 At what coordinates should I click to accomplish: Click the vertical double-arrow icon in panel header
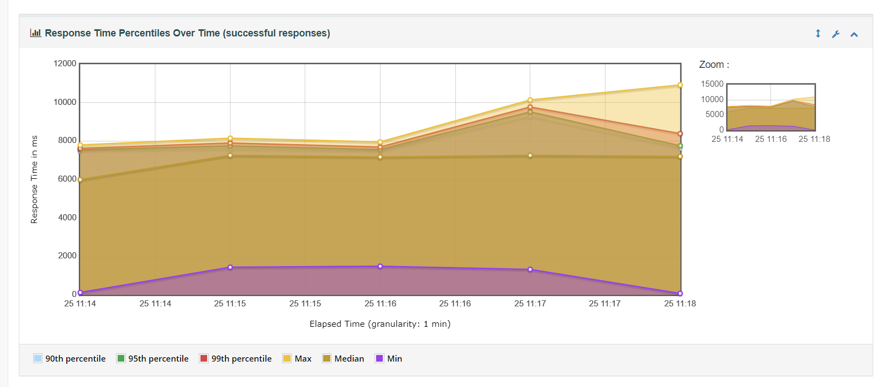(x=818, y=34)
